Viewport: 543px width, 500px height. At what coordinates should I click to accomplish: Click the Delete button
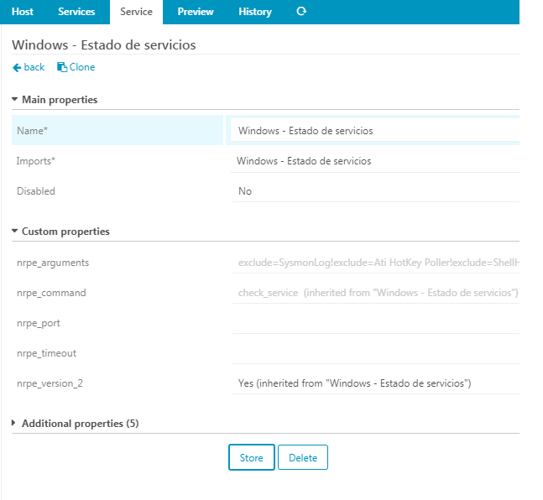pyautogui.click(x=303, y=457)
